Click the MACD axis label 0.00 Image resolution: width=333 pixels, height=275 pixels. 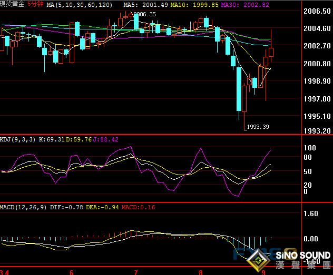pyautogui.click(x=311, y=239)
